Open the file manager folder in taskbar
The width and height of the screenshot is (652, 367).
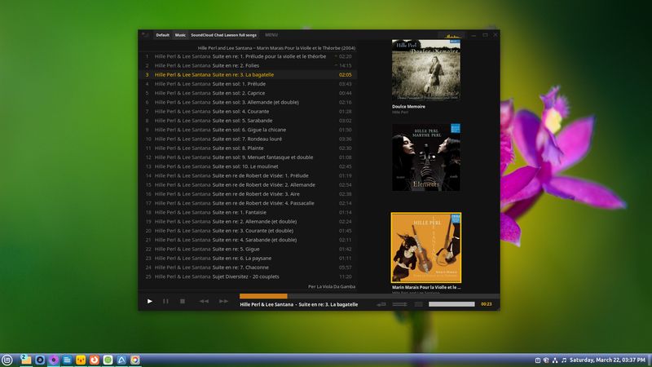click(26, 360)
